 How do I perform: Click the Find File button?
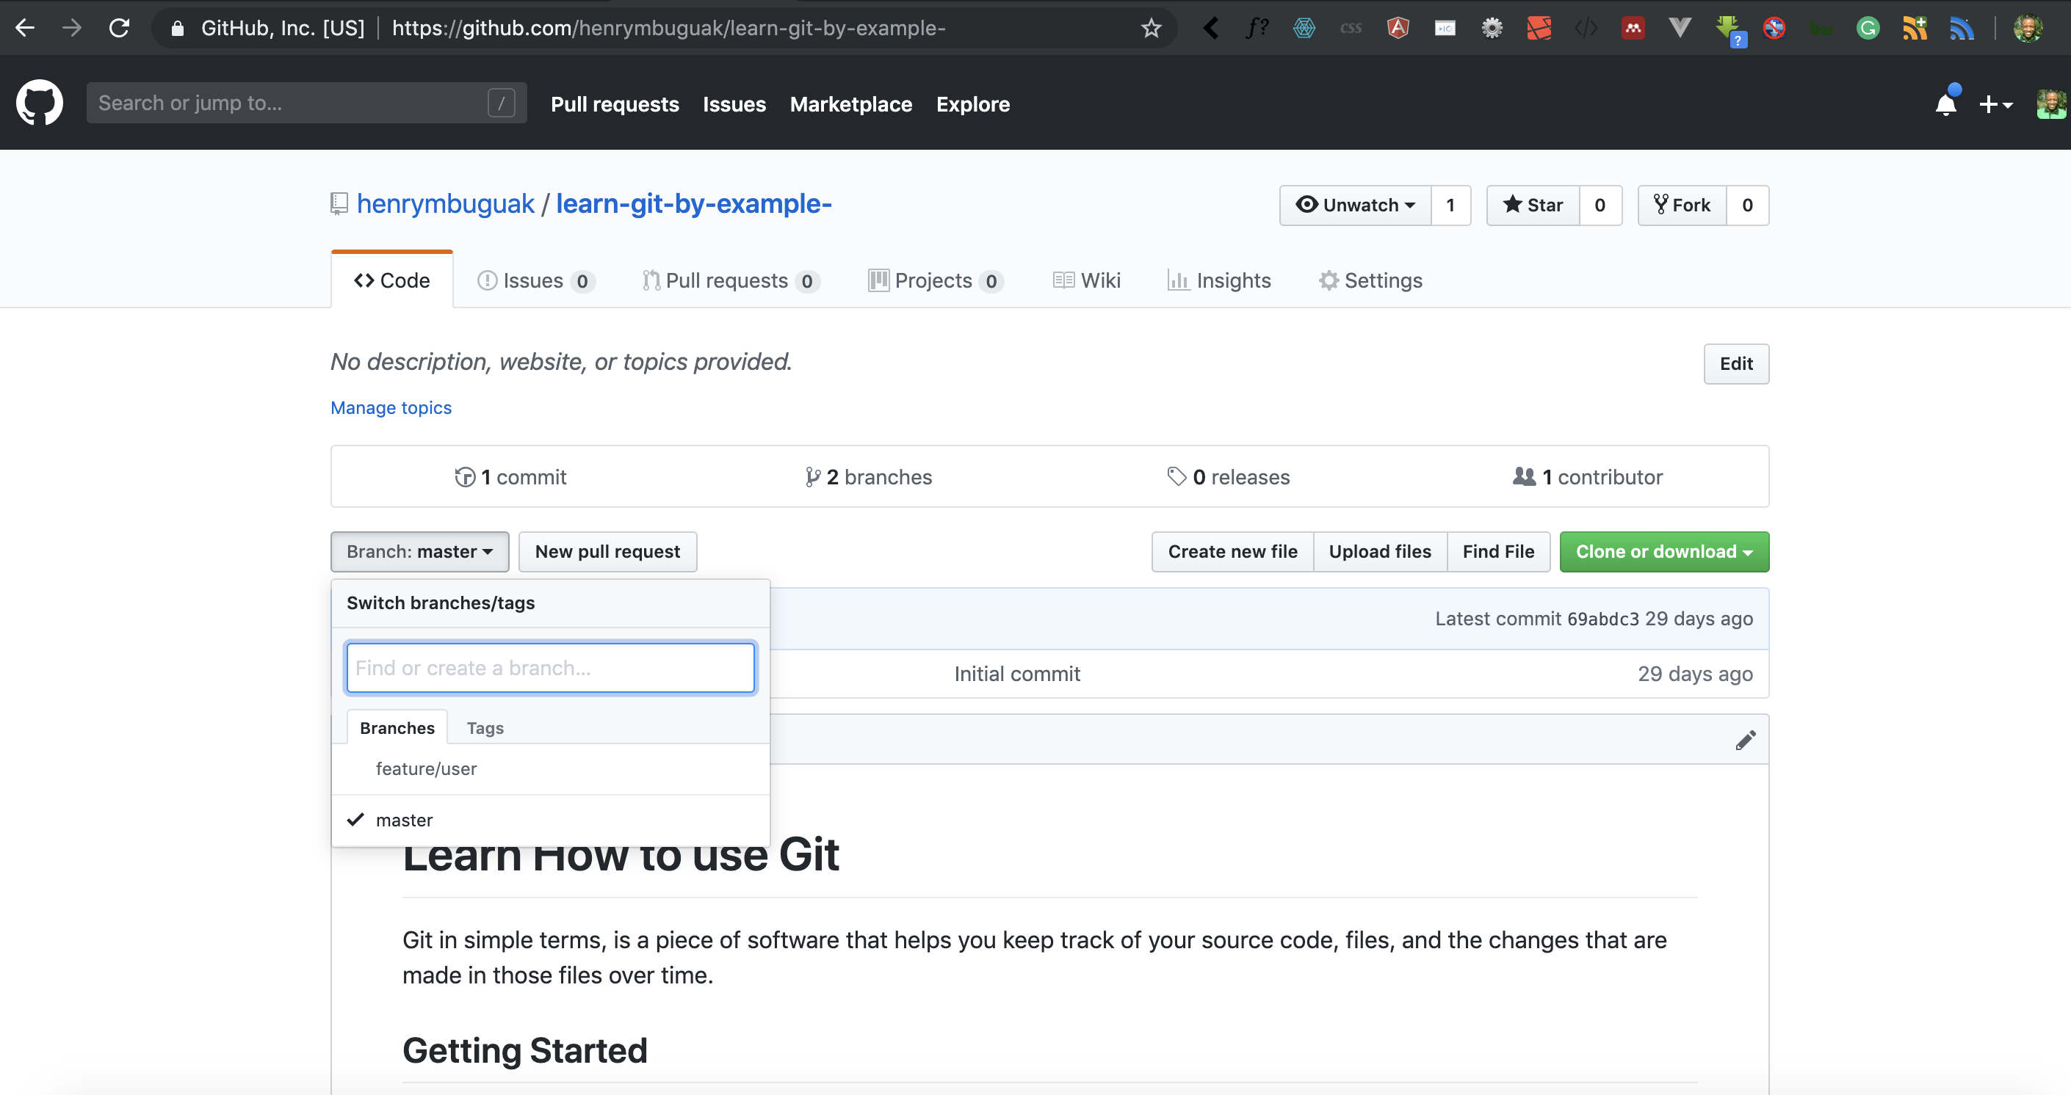point(1499,552)
